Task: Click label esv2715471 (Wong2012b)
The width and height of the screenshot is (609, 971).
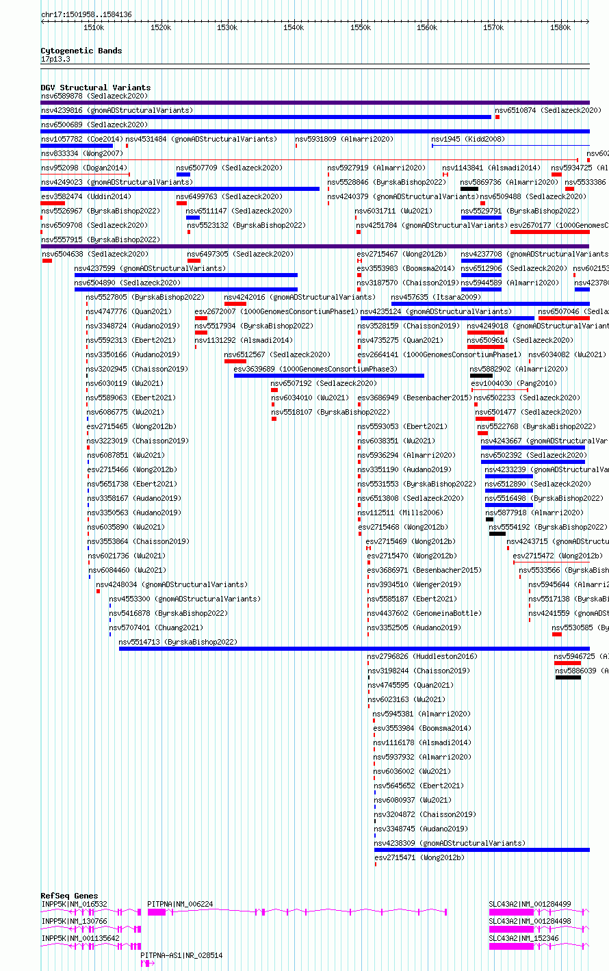Action: (419, 857)
